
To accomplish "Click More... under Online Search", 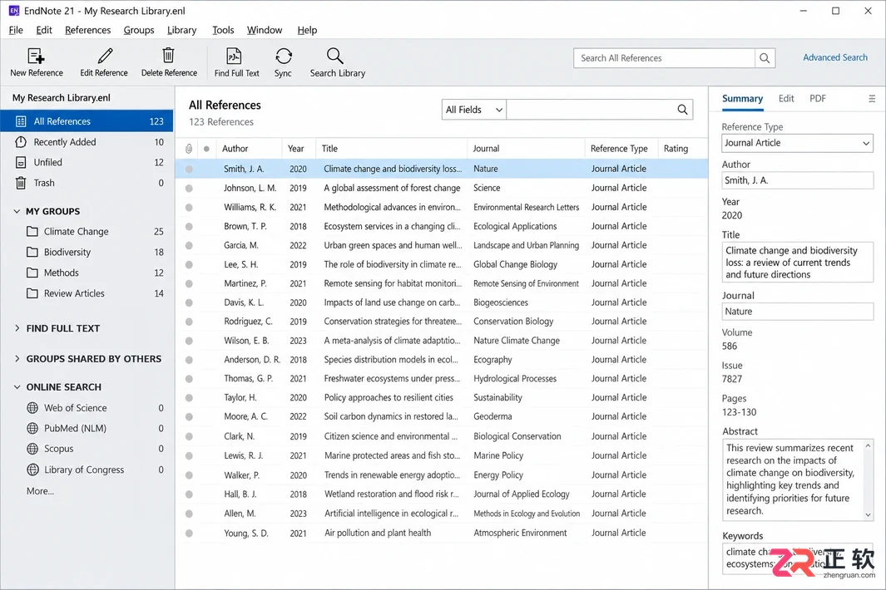I will (x=40, y=491).
